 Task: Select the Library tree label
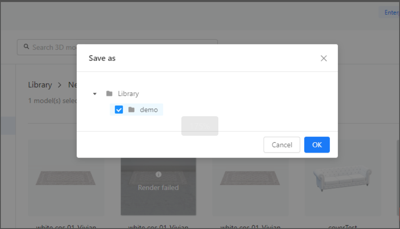click(128, 94)
